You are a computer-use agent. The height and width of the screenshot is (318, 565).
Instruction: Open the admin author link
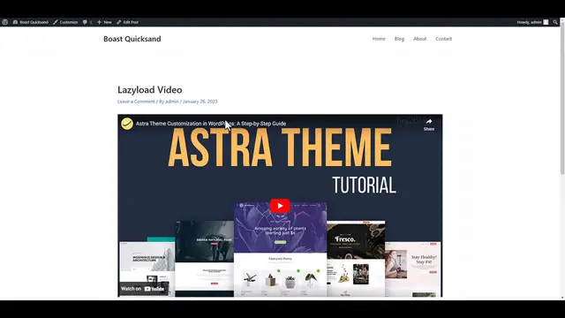click(x=172, y=102)
